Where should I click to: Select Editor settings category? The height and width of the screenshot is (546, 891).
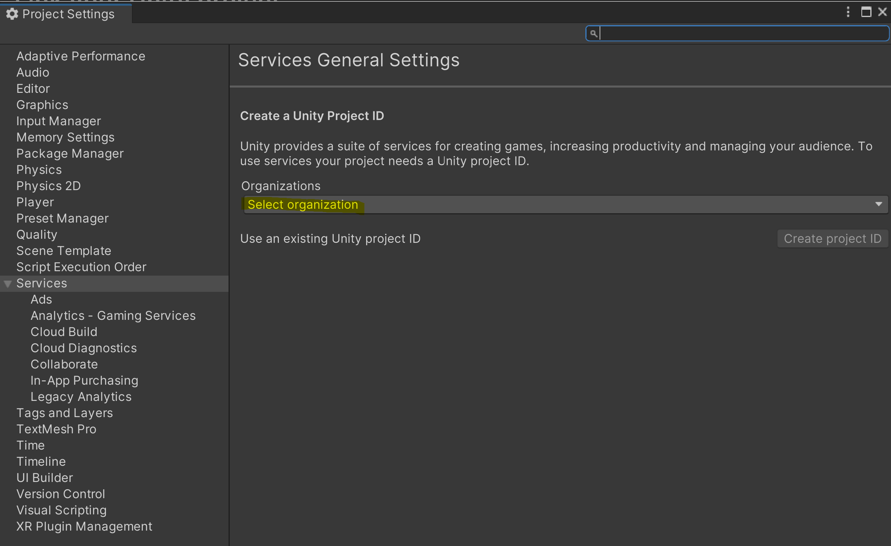tap(33, 89)
